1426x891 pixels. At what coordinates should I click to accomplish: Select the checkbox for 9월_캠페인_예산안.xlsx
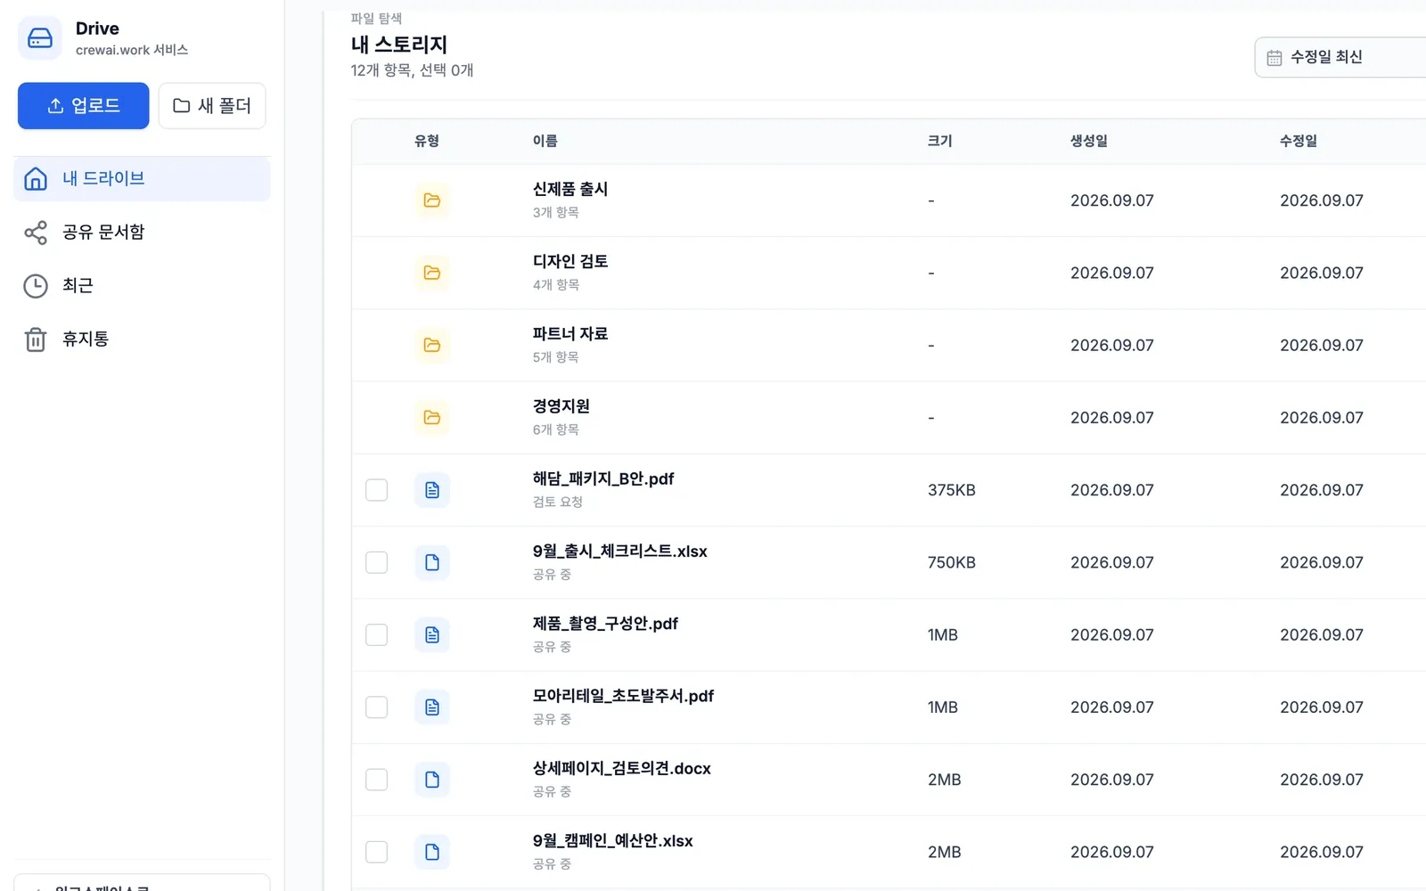pos(377,852)
